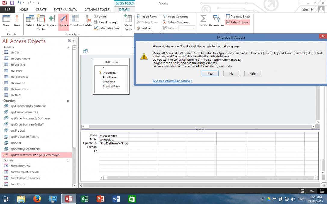Switch to the DESIGN tab
Viewport: 327px width, 204px height.
point(124,10)
